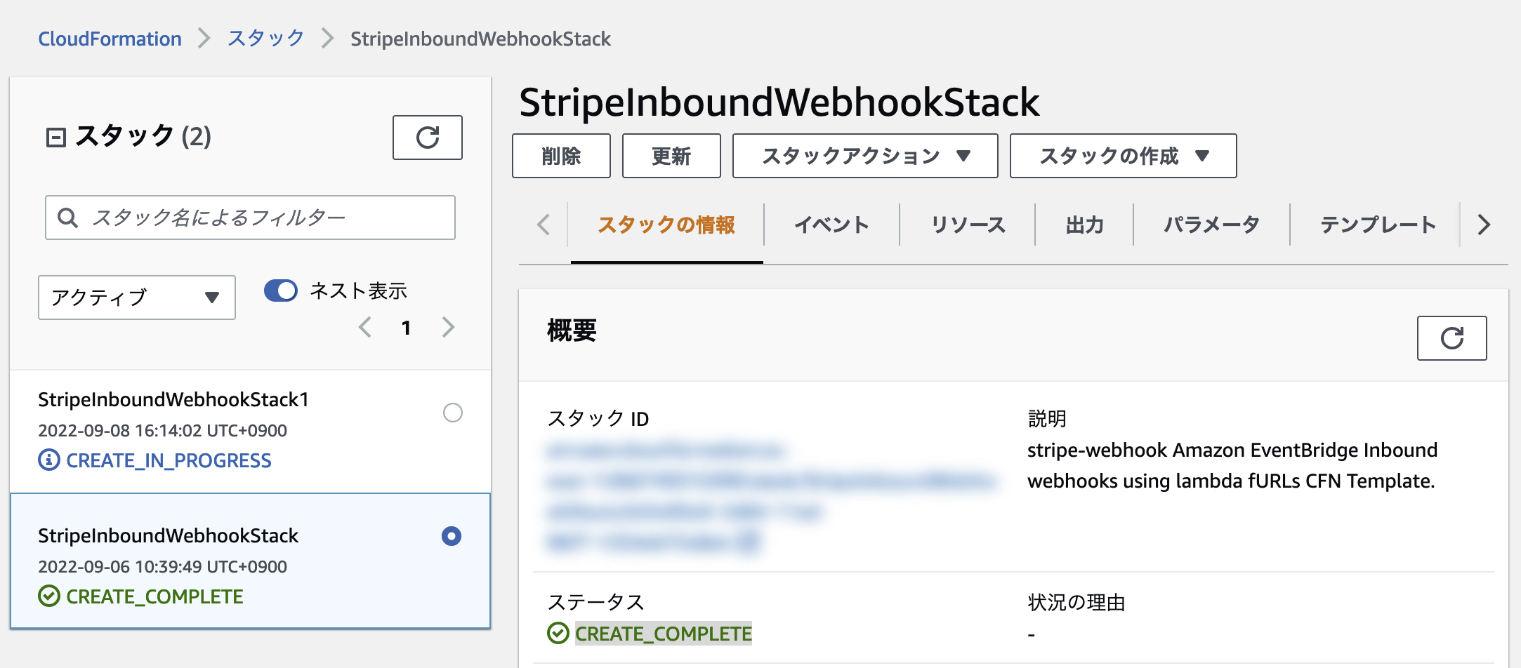This screenshot has width=1521, height=668.
Task: Navigate via the CloudFormation breadcrumb link
Action: tap(110, 39)
